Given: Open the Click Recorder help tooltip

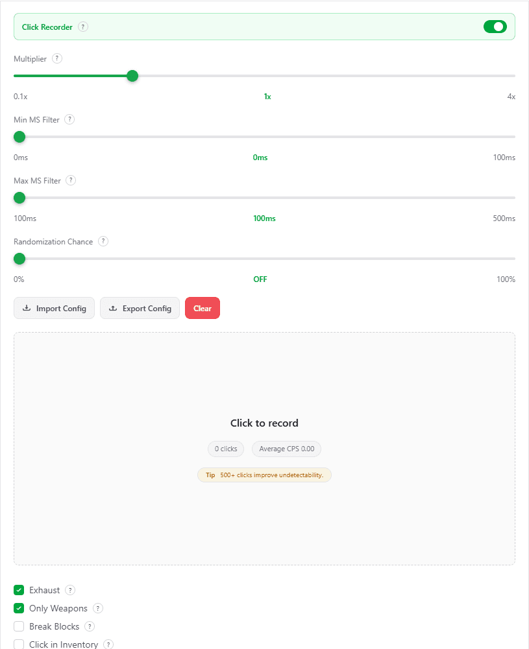Looking at the screenshot, I should pyautogui.click(x=82, y=27).
